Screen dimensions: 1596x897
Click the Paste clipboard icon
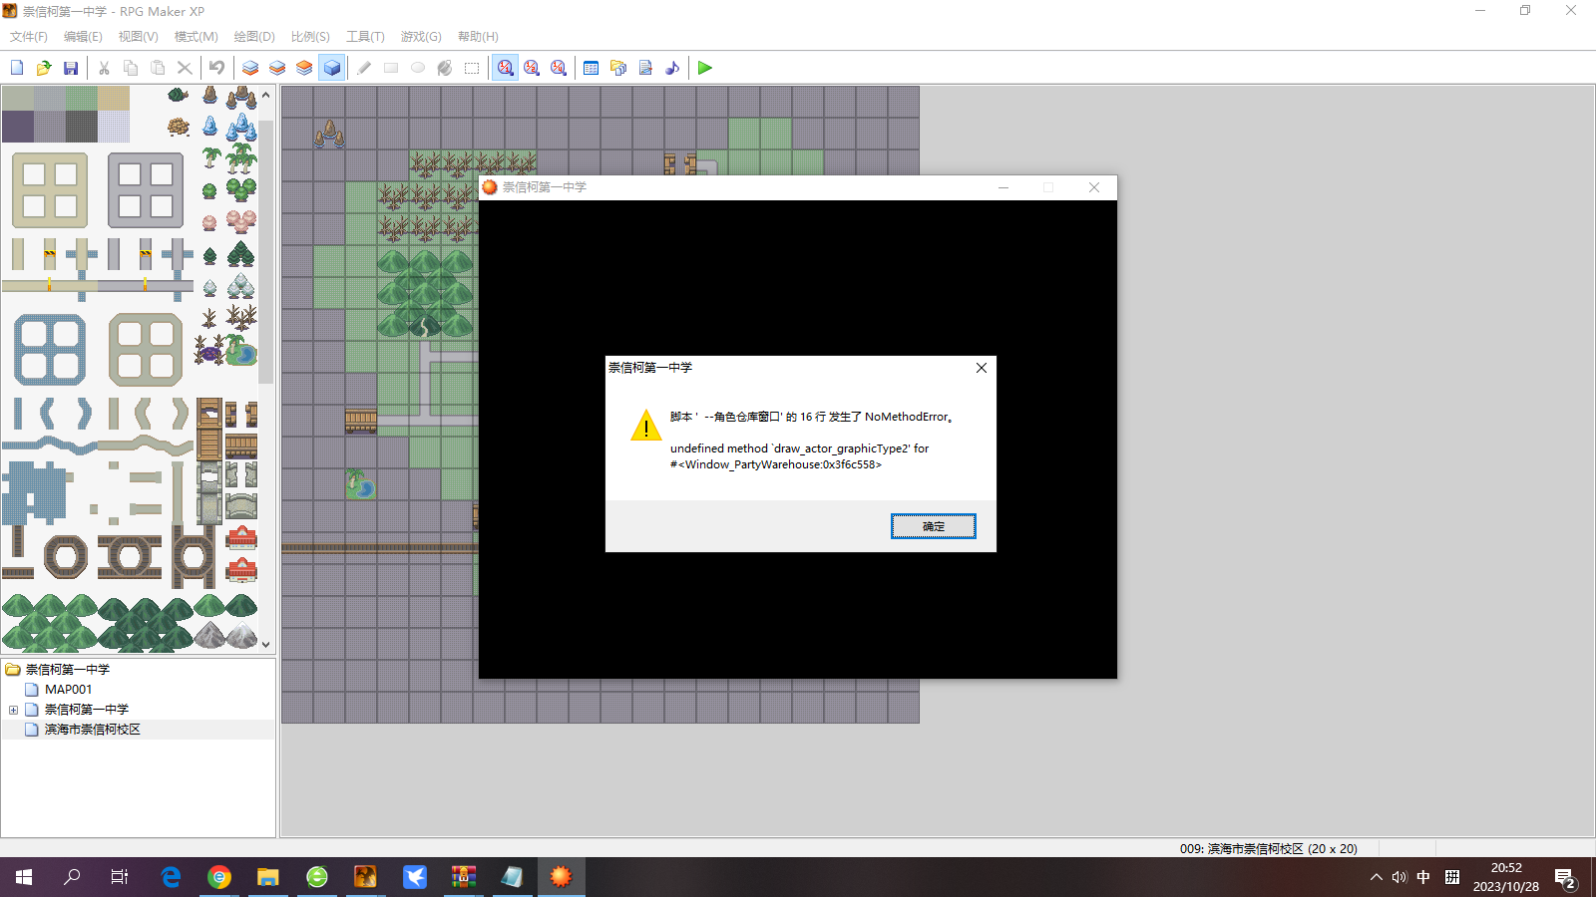click(158, 68)
